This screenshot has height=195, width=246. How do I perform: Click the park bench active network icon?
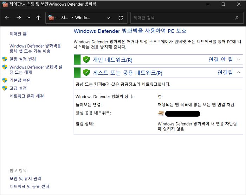click(x=161, y=113)
